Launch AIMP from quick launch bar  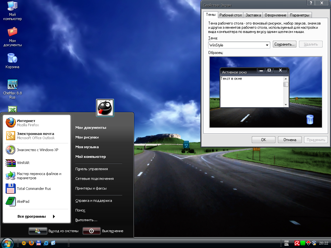point(24,243)
